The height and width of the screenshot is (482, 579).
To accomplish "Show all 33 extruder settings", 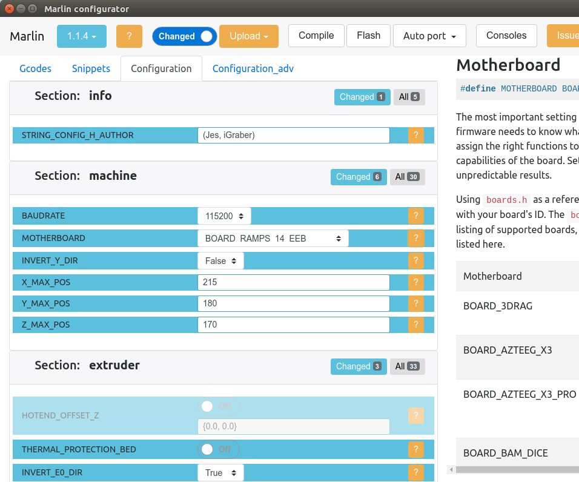I will [407, 366].
